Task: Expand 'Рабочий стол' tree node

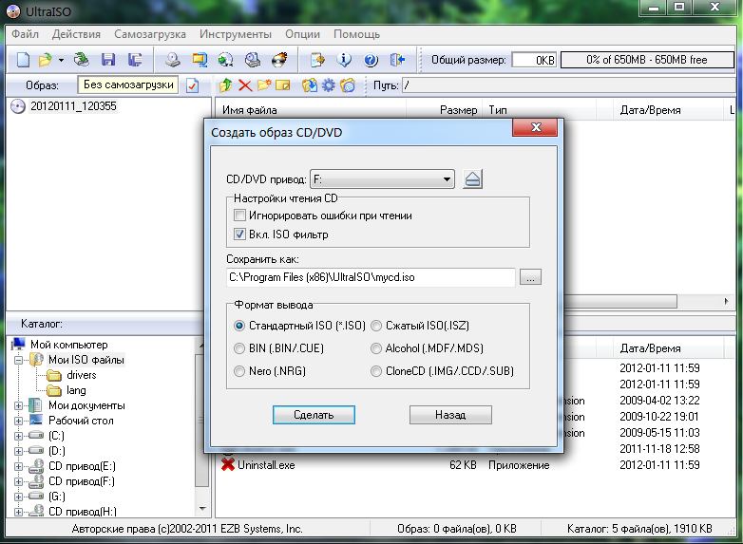Action: point(18,421)
